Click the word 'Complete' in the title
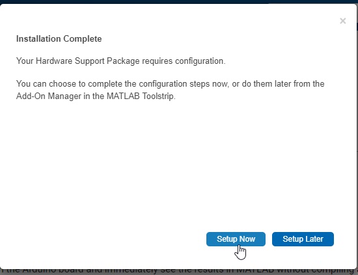 coord(83,38)
